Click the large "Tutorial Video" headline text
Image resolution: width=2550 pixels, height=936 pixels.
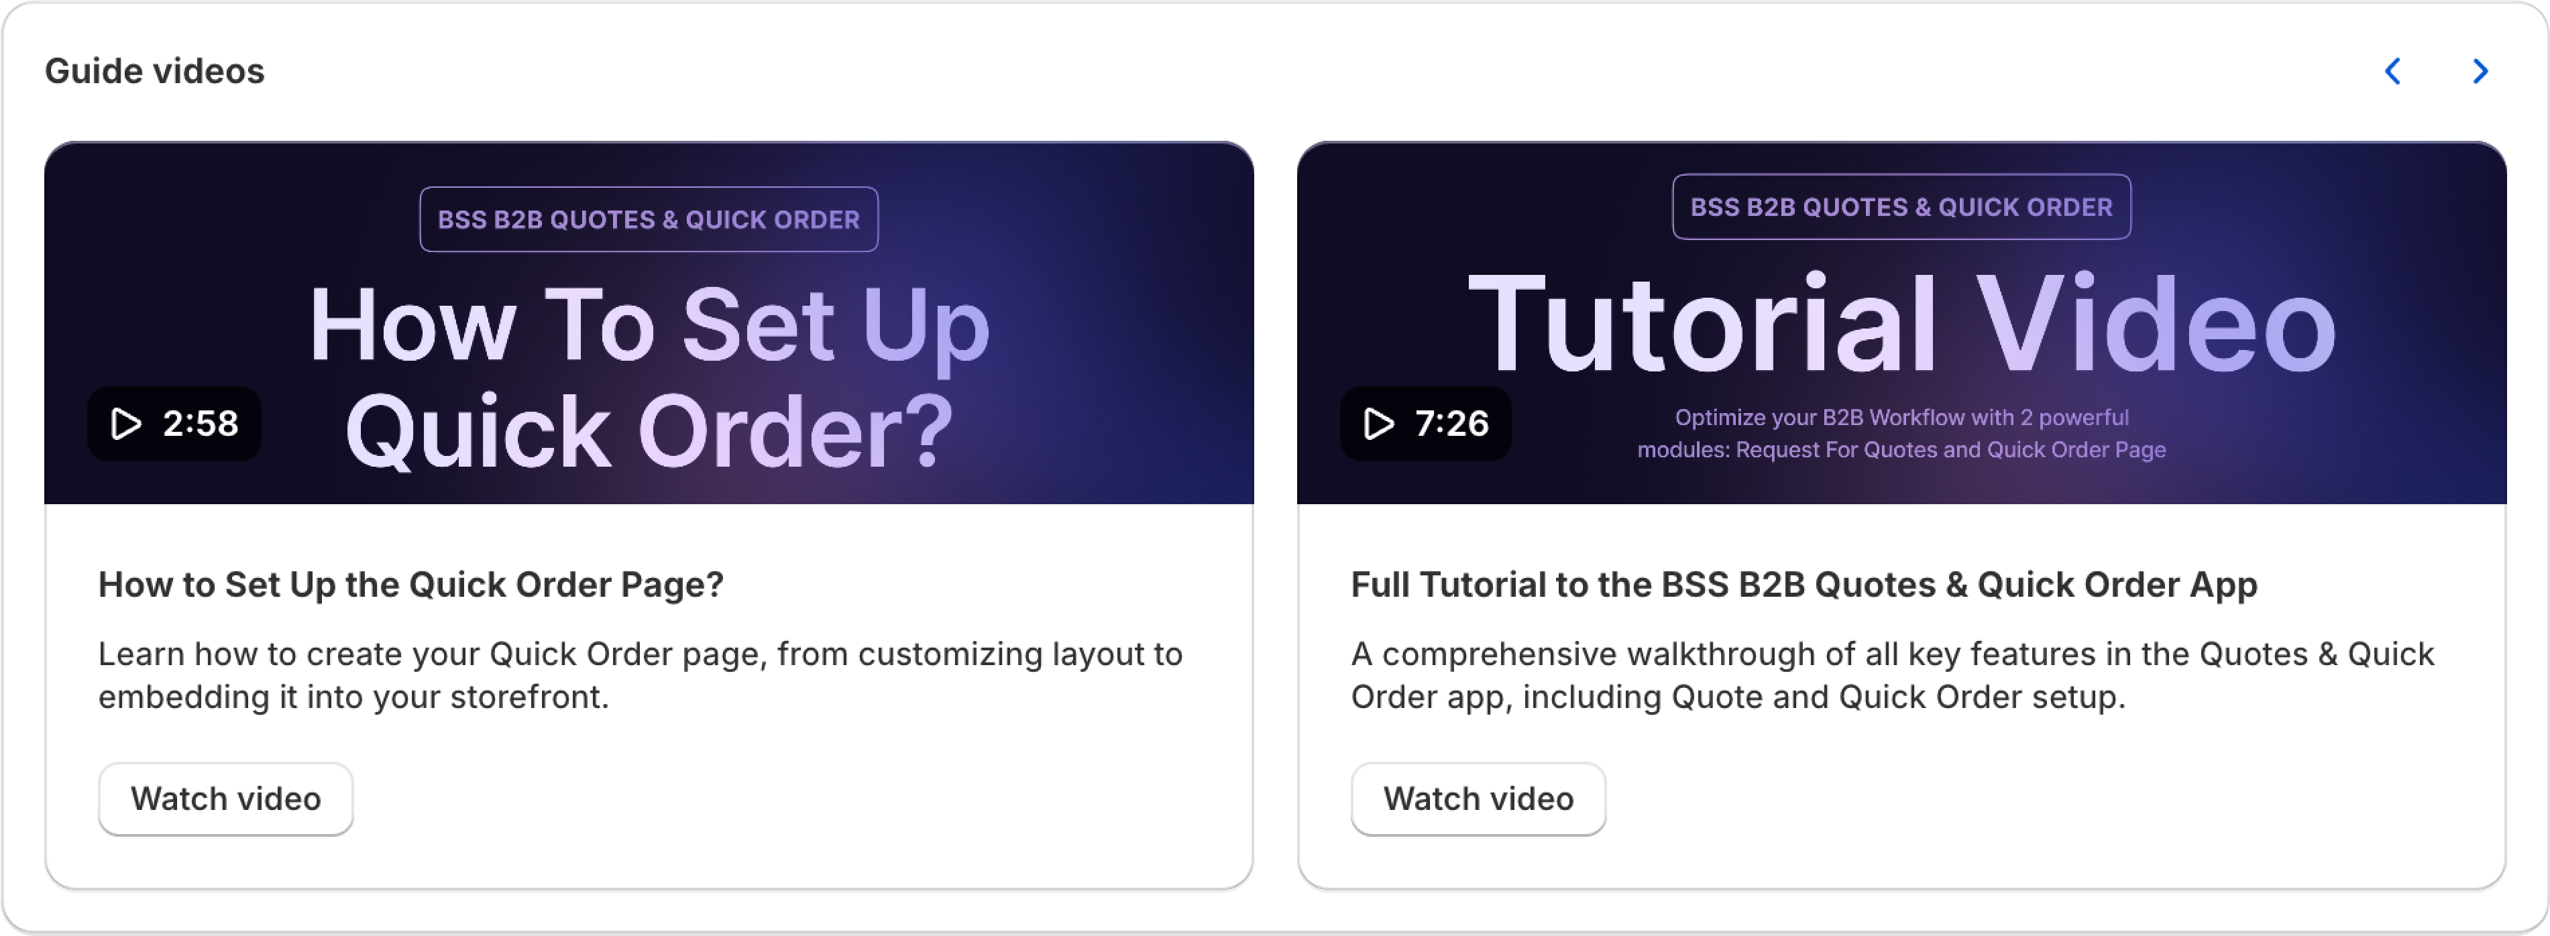1901,325
